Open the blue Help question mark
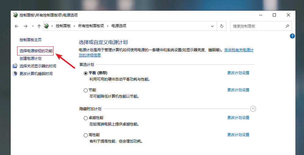 pos(292,36)
